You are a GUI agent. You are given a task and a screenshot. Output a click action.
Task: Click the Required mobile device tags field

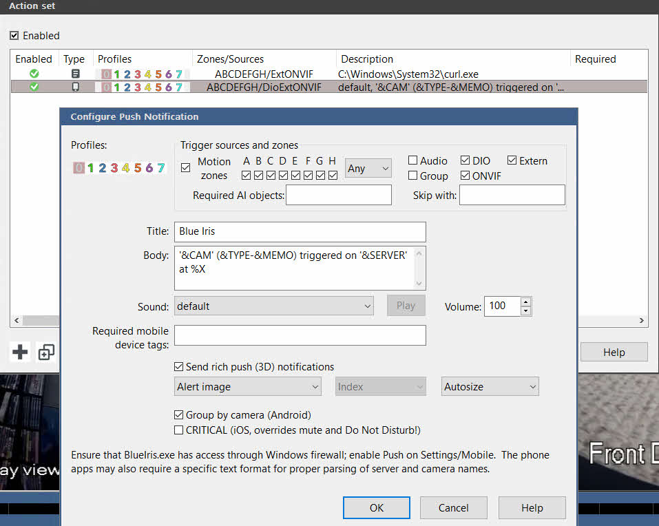coord(300,335)
